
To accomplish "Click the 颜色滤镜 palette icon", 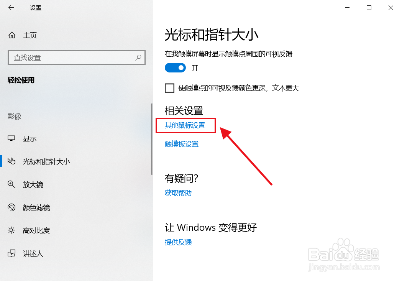I will (11, 207).
